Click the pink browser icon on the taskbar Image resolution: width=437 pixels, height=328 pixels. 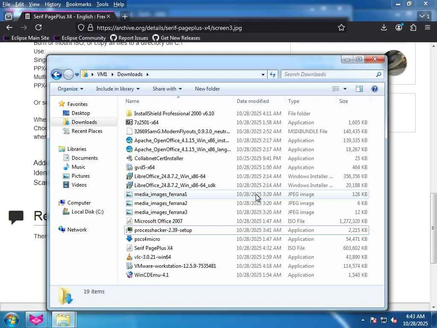(x=37, y=320)
